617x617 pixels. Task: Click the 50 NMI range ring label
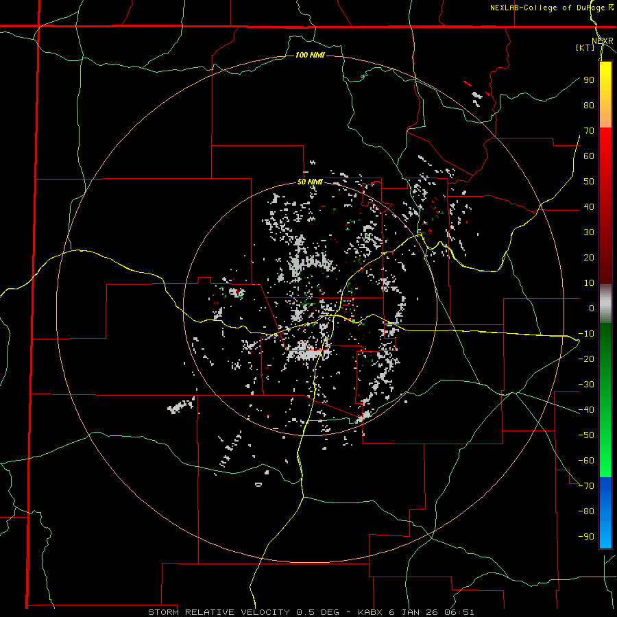point(310,182)
